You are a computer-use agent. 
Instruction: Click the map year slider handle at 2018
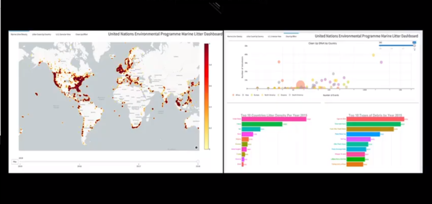[198, 161]
